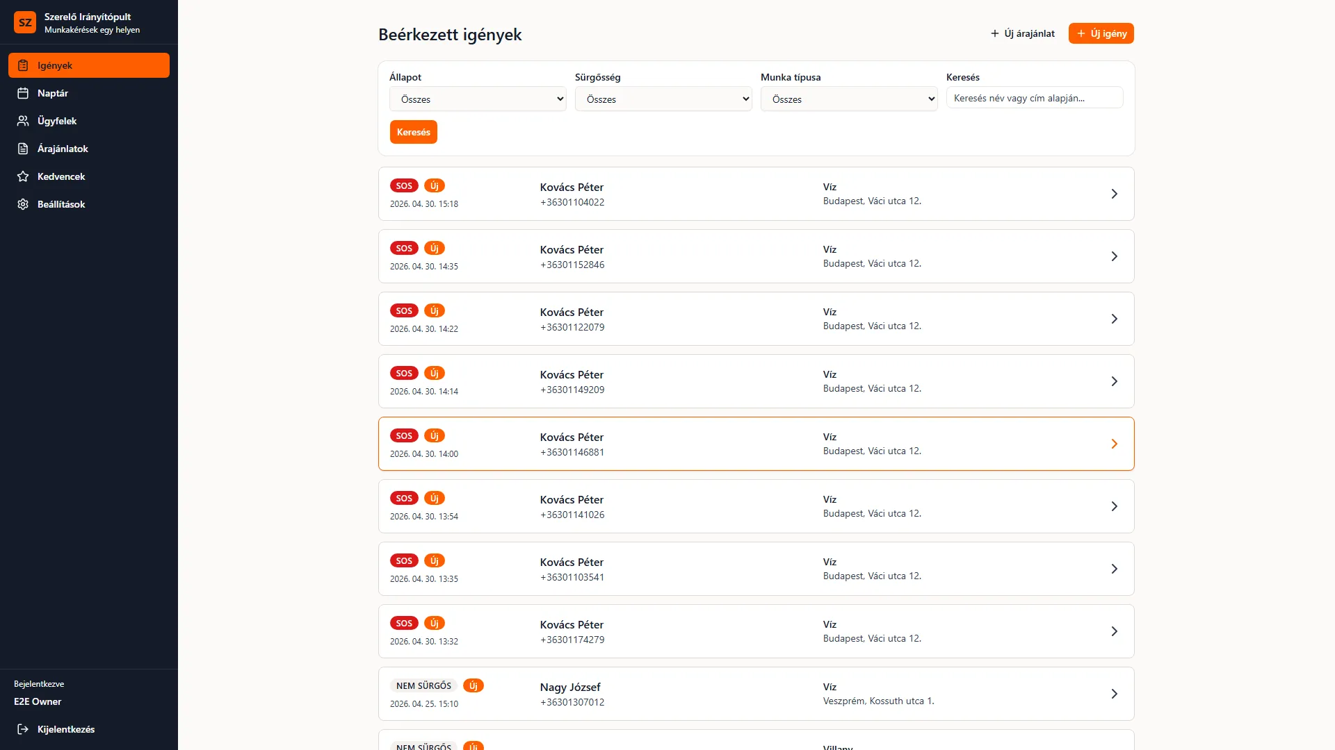Click the Új igény button
The image size is (1335, 750).
1101,33
